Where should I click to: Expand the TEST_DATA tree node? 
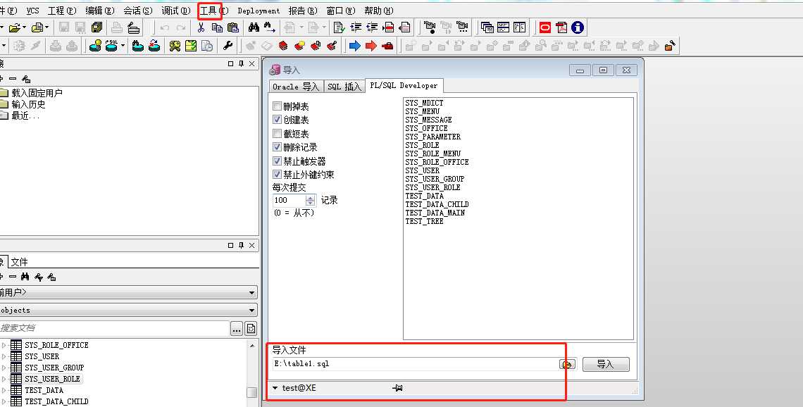coord(4,391)
